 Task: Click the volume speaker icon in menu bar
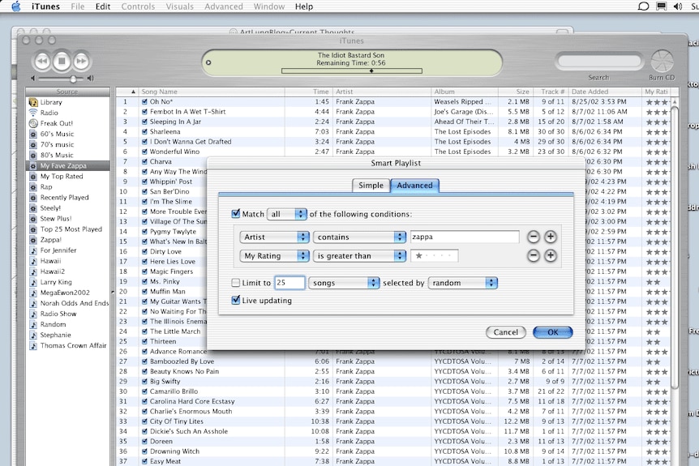pyautogui.click(x=678, y=6)
